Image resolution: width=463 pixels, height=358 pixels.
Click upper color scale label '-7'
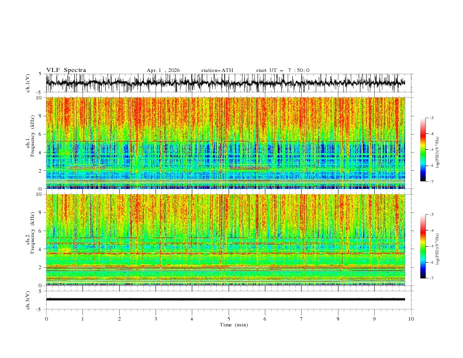pyautogui.click(x=431, y=181)
